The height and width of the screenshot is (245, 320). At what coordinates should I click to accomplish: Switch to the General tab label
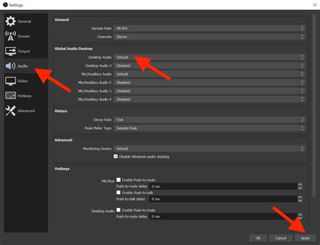pos(24,22)
